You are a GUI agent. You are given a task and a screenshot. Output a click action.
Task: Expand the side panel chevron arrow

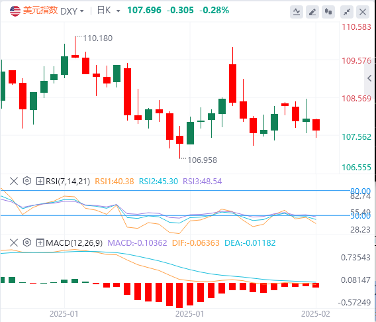coord(369,78)
